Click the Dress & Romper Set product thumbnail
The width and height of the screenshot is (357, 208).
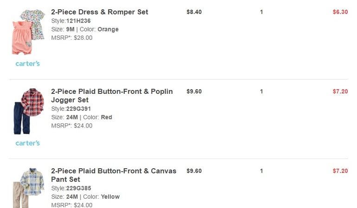click(x=28, y=31)
